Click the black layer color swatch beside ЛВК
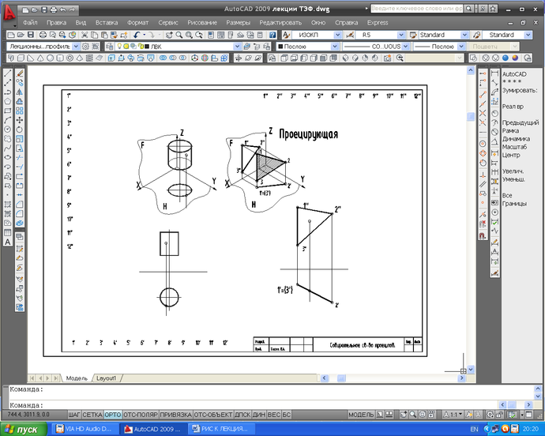The width and height of the screenshot is (545, 436). pos(147,47)
